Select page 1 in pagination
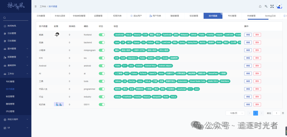The height and width of the screenshot is (137, 287). 256,113
